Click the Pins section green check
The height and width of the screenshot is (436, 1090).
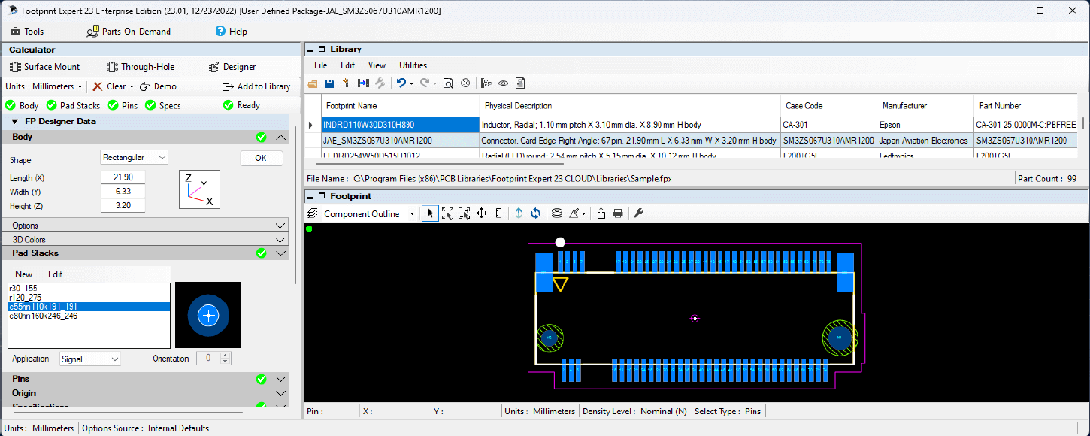(261, 379)
